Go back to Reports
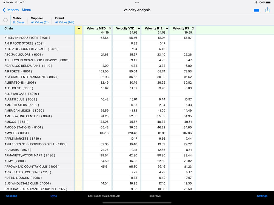Screen dimensions: 274x205 pos(13,10)
